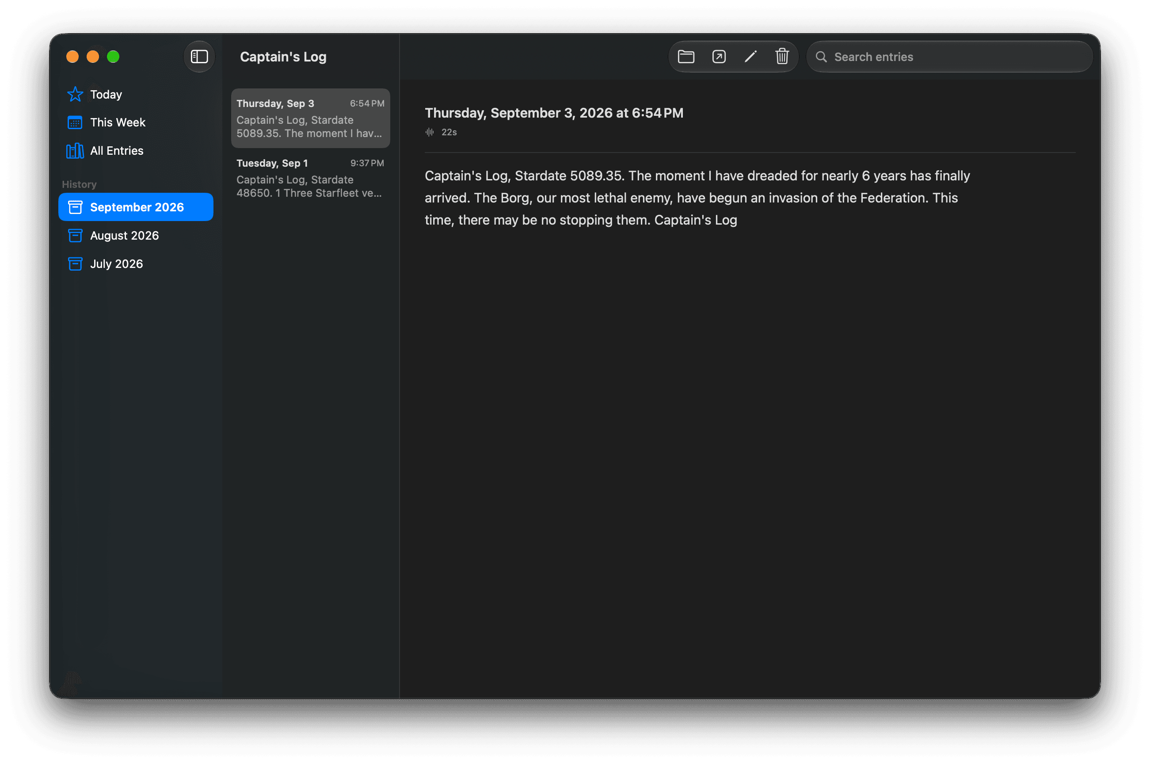
Task: Click the audio waveform icon beside 22s
Action: [x=430, y=133]
